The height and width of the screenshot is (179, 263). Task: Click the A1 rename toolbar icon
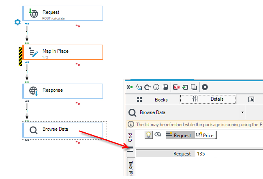click(139, 87)
